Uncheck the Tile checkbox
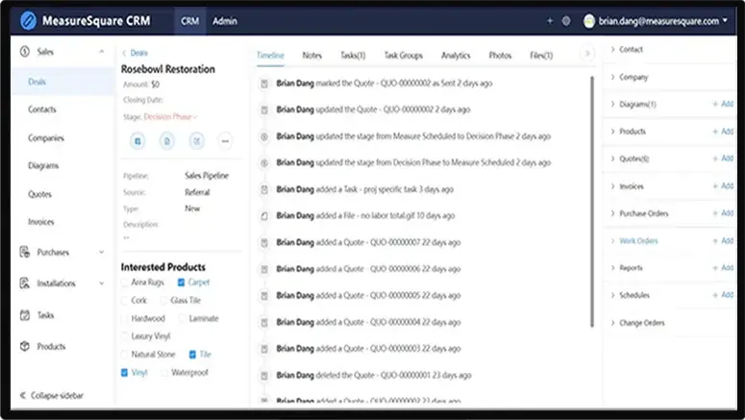This screenshot has width=745, height=420. 192,355
